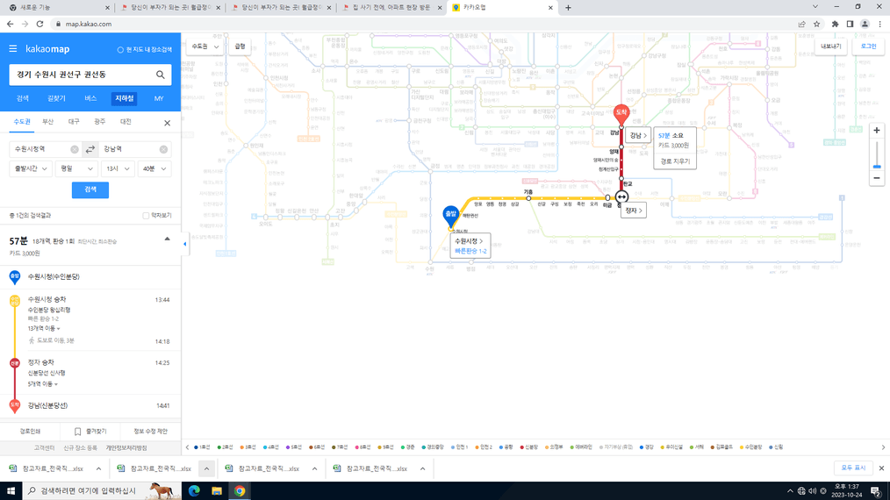Click the blue 검색 search button
The width and height of the screenshot is (890, 500).
[90, 189]
